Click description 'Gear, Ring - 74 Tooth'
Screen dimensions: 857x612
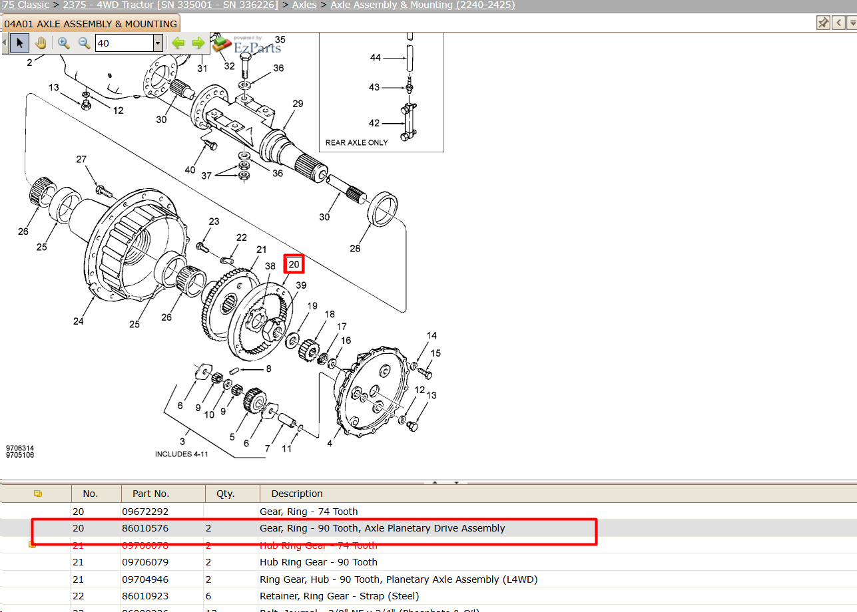tap(309, 512)
